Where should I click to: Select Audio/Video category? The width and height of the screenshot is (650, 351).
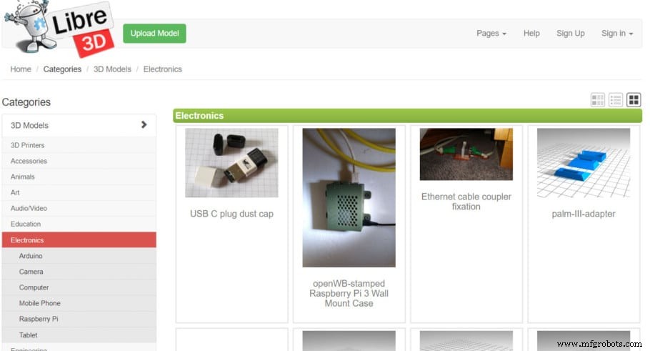(79, 208)
